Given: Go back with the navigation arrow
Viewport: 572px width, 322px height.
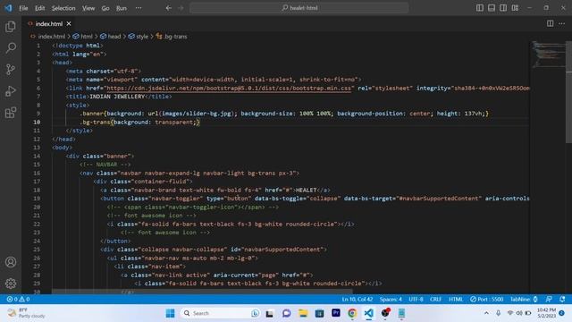Looking at the screenshot, I should (x=169, y=8).
